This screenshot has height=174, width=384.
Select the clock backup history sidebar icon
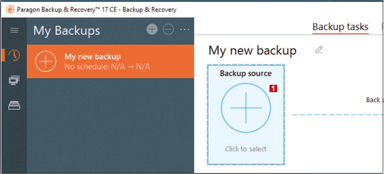[x=14, y=55]
